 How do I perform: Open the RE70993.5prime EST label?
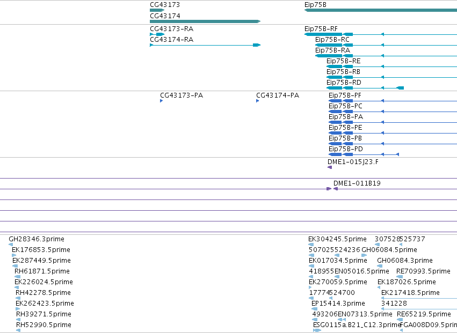pyautogui.click(x=424, y=271)
